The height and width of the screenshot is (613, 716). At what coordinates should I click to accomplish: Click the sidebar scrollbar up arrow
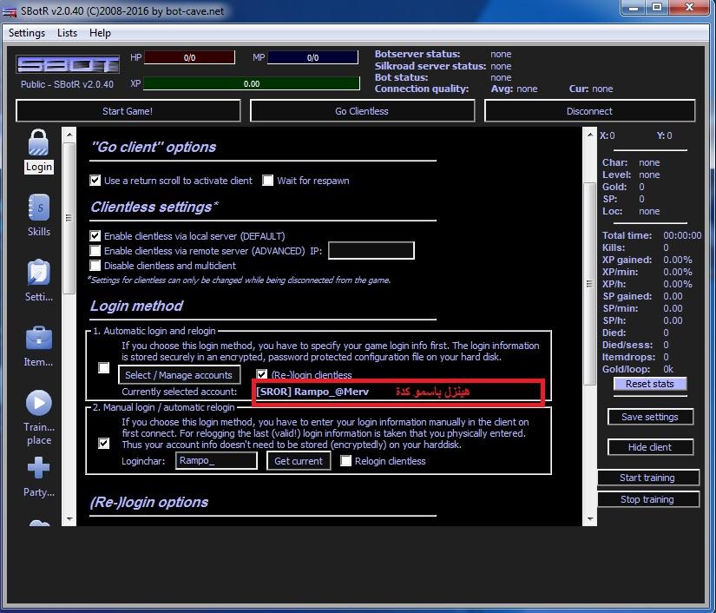pyautogui.click(x=69, y=135)
